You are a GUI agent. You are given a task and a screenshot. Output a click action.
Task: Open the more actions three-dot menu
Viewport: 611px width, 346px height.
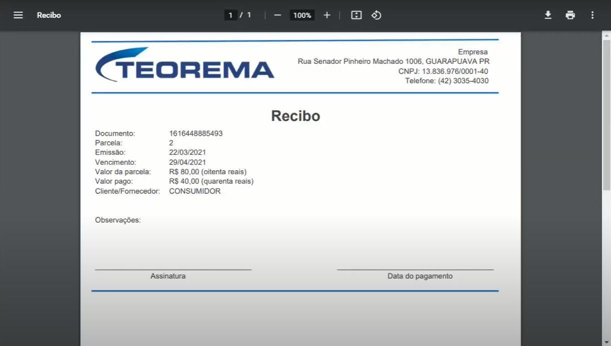[x=592, y=15]
